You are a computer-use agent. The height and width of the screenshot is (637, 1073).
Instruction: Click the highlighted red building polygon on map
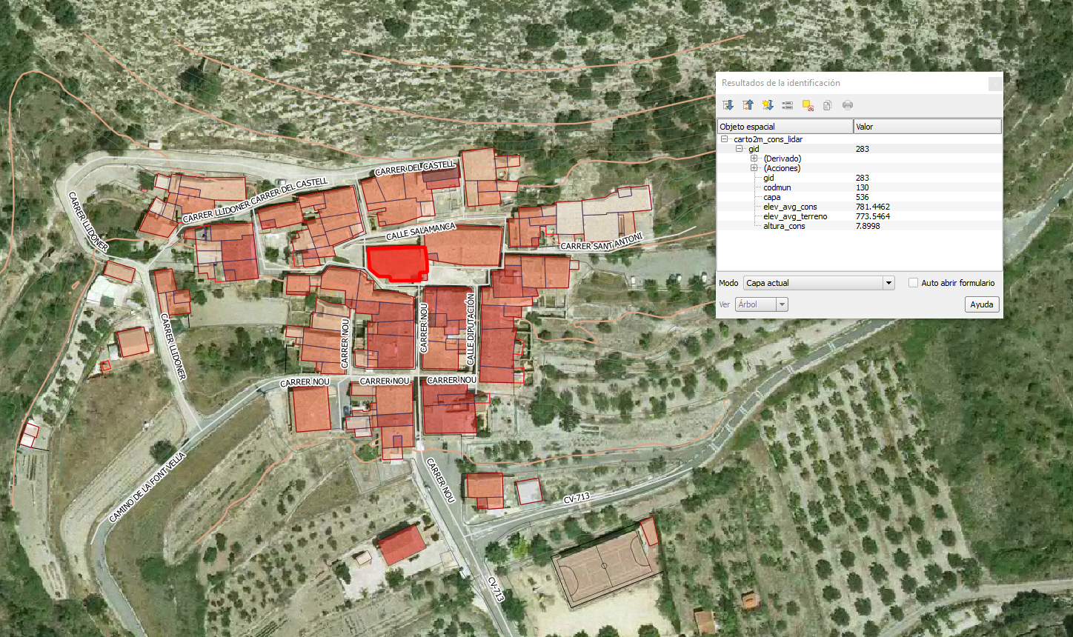(x=398, y=264)
